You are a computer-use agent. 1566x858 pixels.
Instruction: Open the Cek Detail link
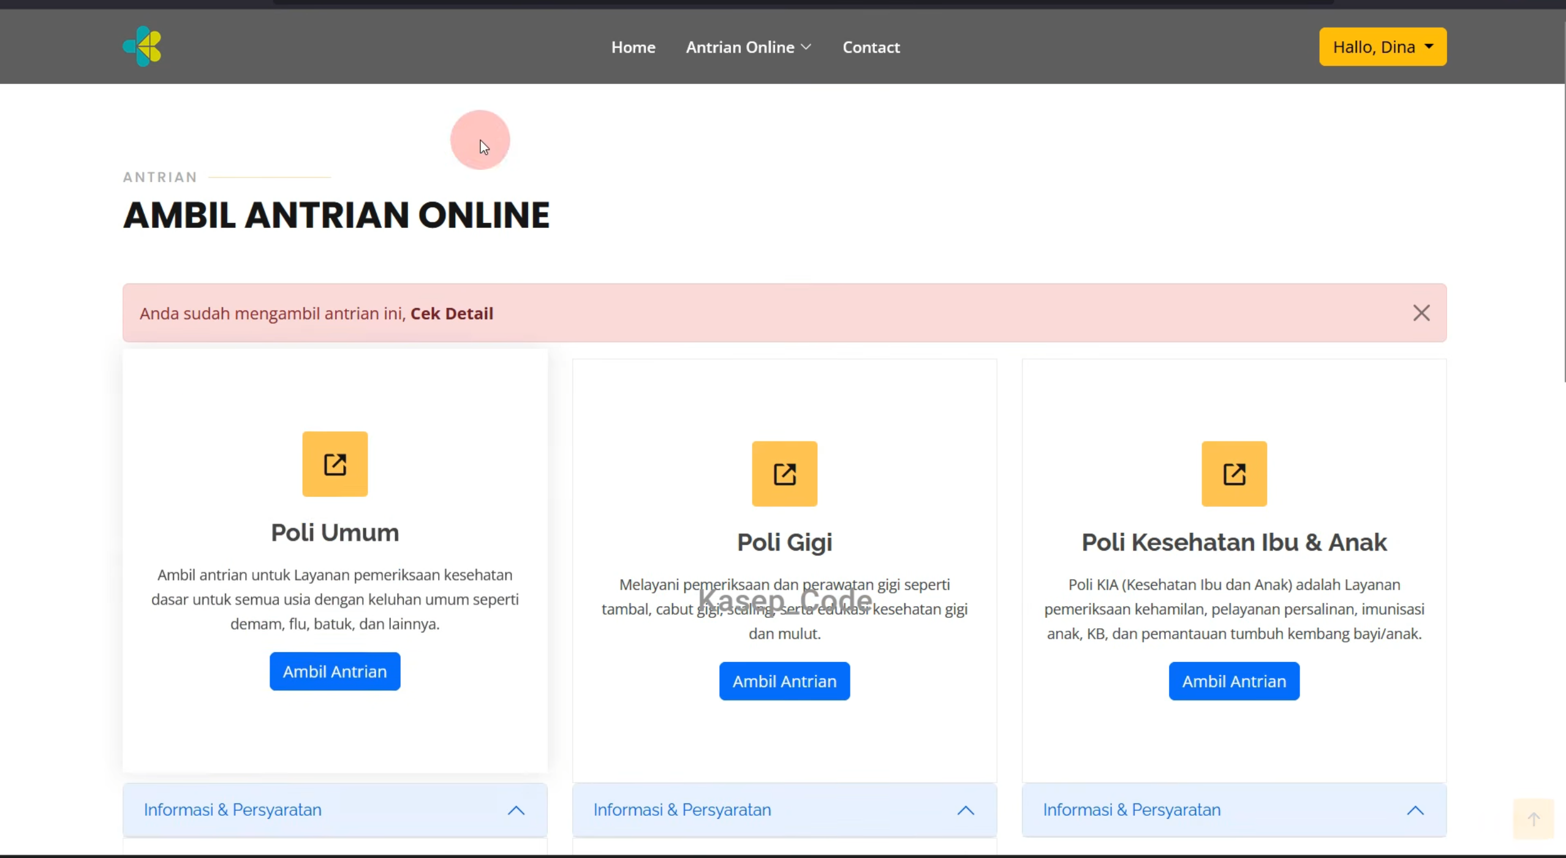pyautogui.click(x=452, y=314)
